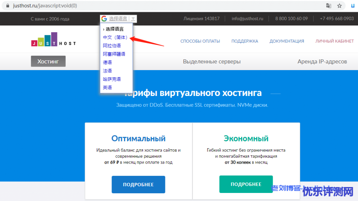The image size is (358, 201).
Task: Select 法语 language option
Action: 107,71
